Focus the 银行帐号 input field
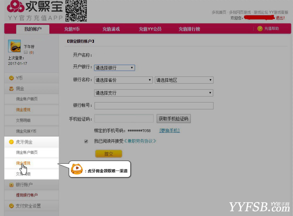This screenshot has width=293, height=216. (x=154, y=106)
